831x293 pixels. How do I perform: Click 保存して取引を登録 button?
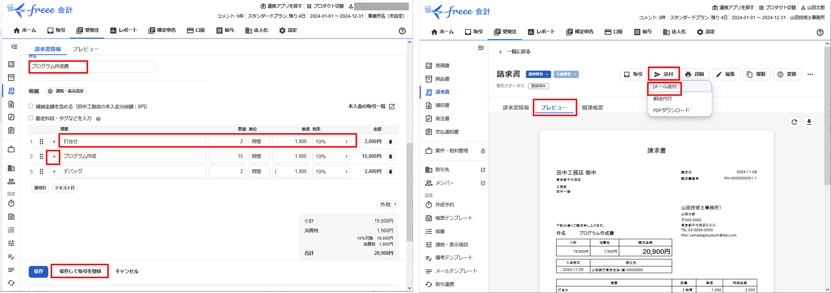tap(80, 271)
